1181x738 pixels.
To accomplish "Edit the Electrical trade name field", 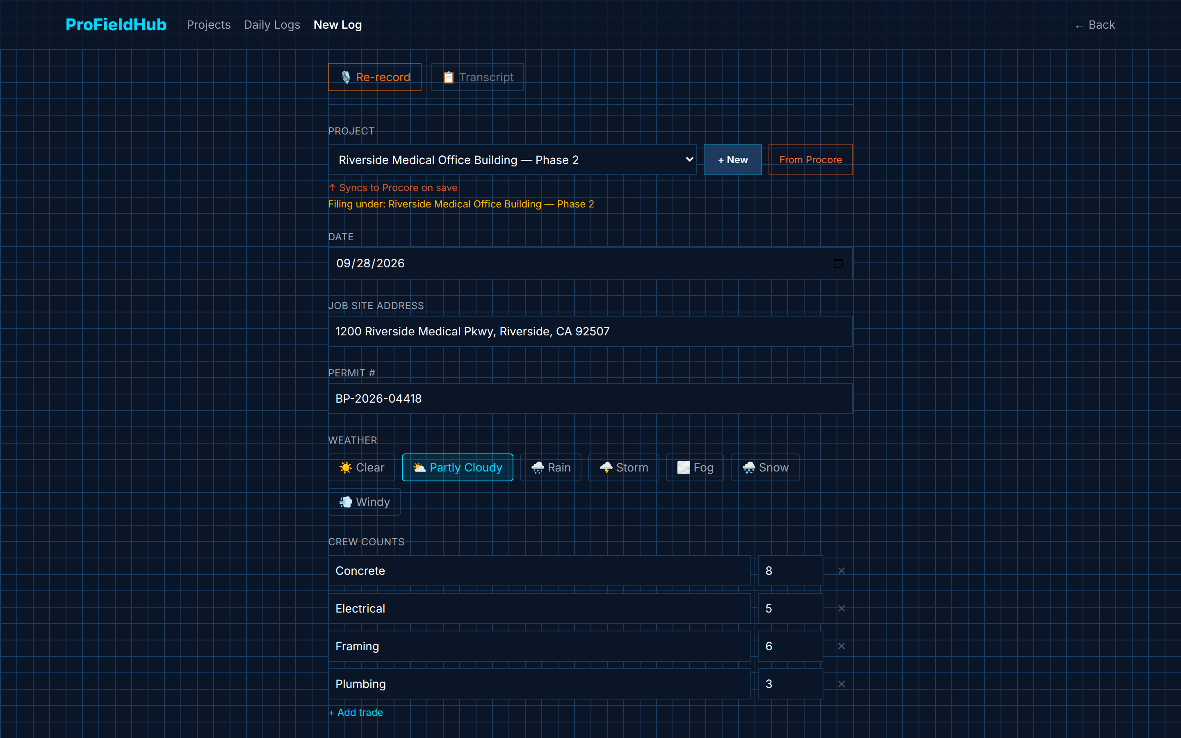I will pos(540,608).
